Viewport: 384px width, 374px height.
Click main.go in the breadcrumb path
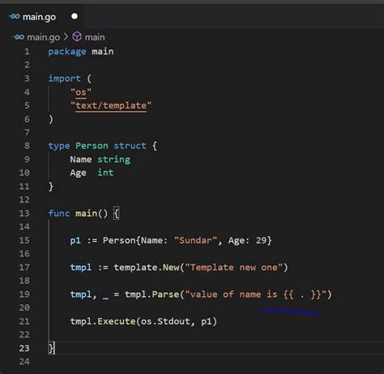tap(44, 37)
